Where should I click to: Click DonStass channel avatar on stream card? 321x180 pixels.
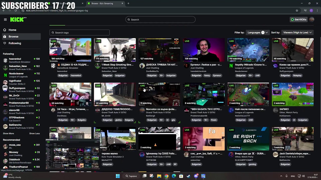[x=53, y=110]
